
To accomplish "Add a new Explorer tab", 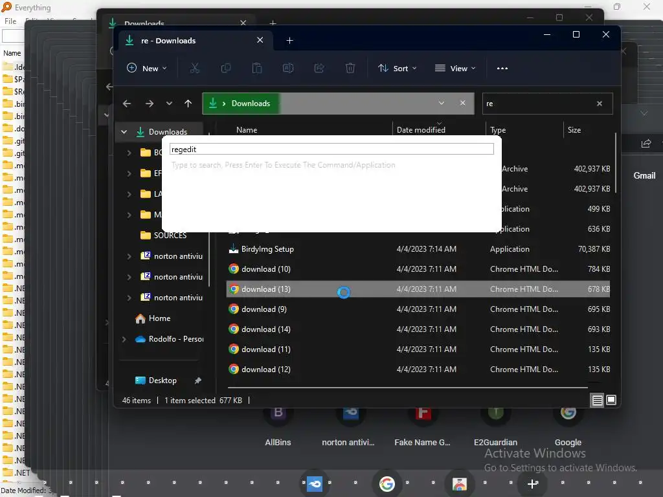I will [x=289, y=41].
